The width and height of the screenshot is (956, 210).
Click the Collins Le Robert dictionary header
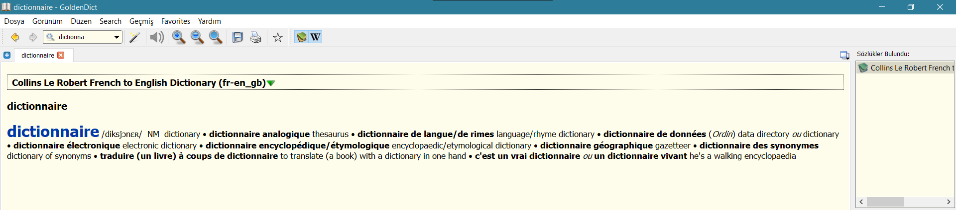[x=425, y=82]
